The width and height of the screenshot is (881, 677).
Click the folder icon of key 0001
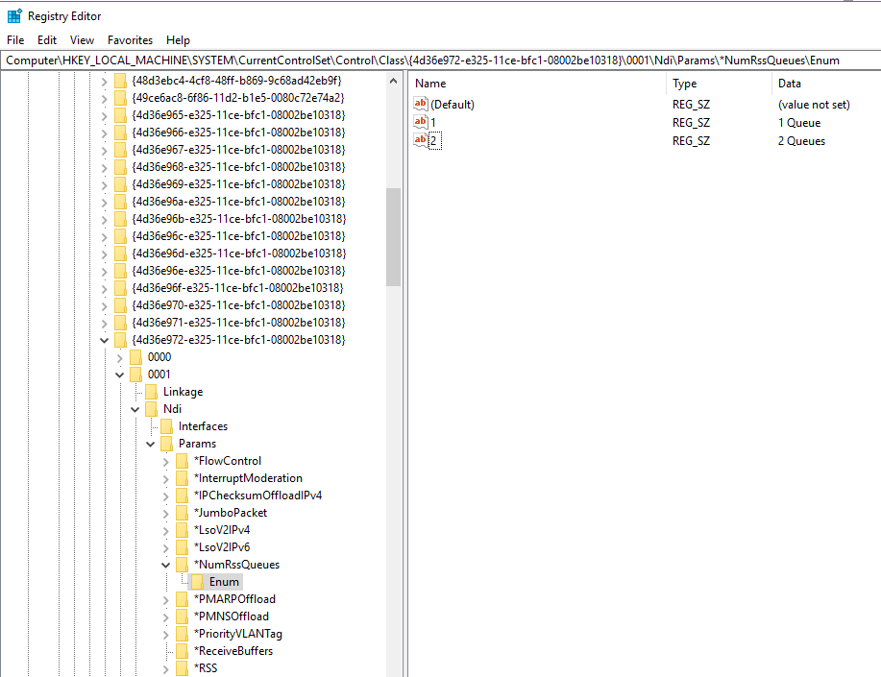(x=136, y=375)
